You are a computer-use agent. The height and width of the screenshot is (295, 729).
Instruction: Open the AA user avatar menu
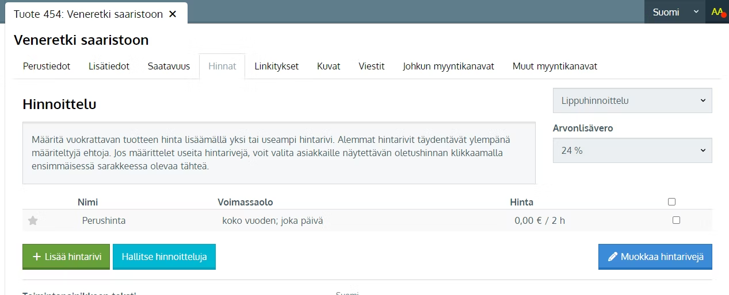click(x=717, y=12)
